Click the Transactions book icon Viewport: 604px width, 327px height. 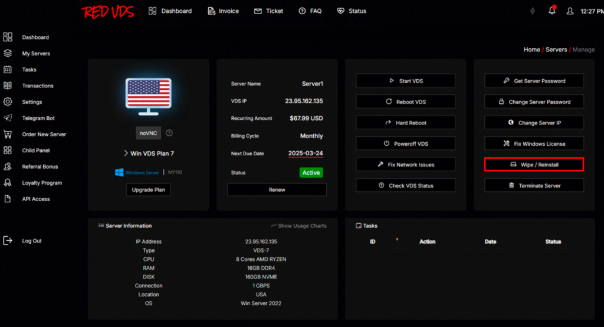pos(8,86)
